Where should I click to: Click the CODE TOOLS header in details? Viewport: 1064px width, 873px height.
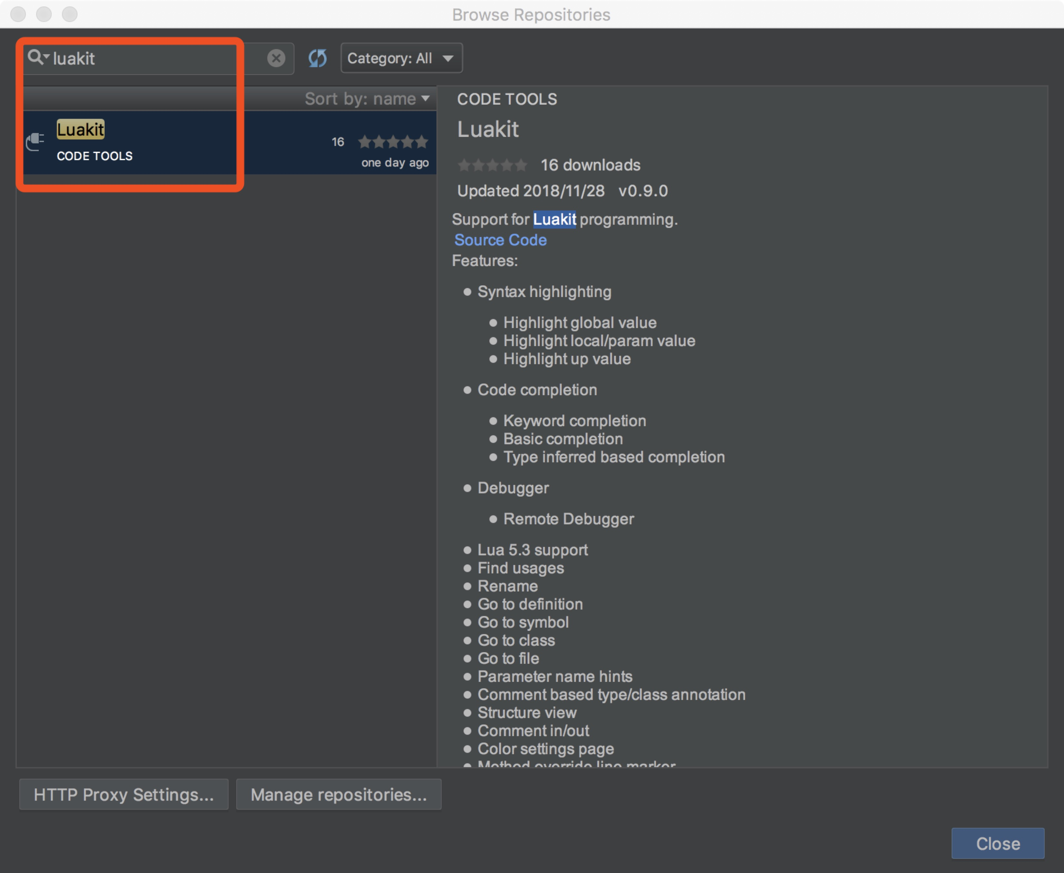[x=507, y=99]
